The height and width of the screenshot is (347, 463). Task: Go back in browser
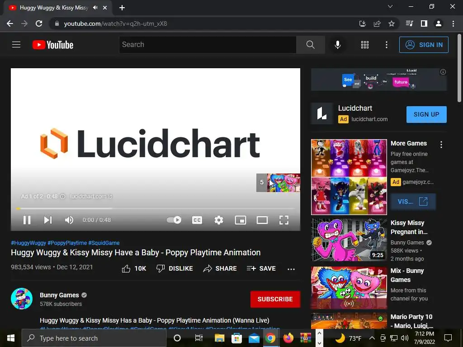(x=10, y=23)
